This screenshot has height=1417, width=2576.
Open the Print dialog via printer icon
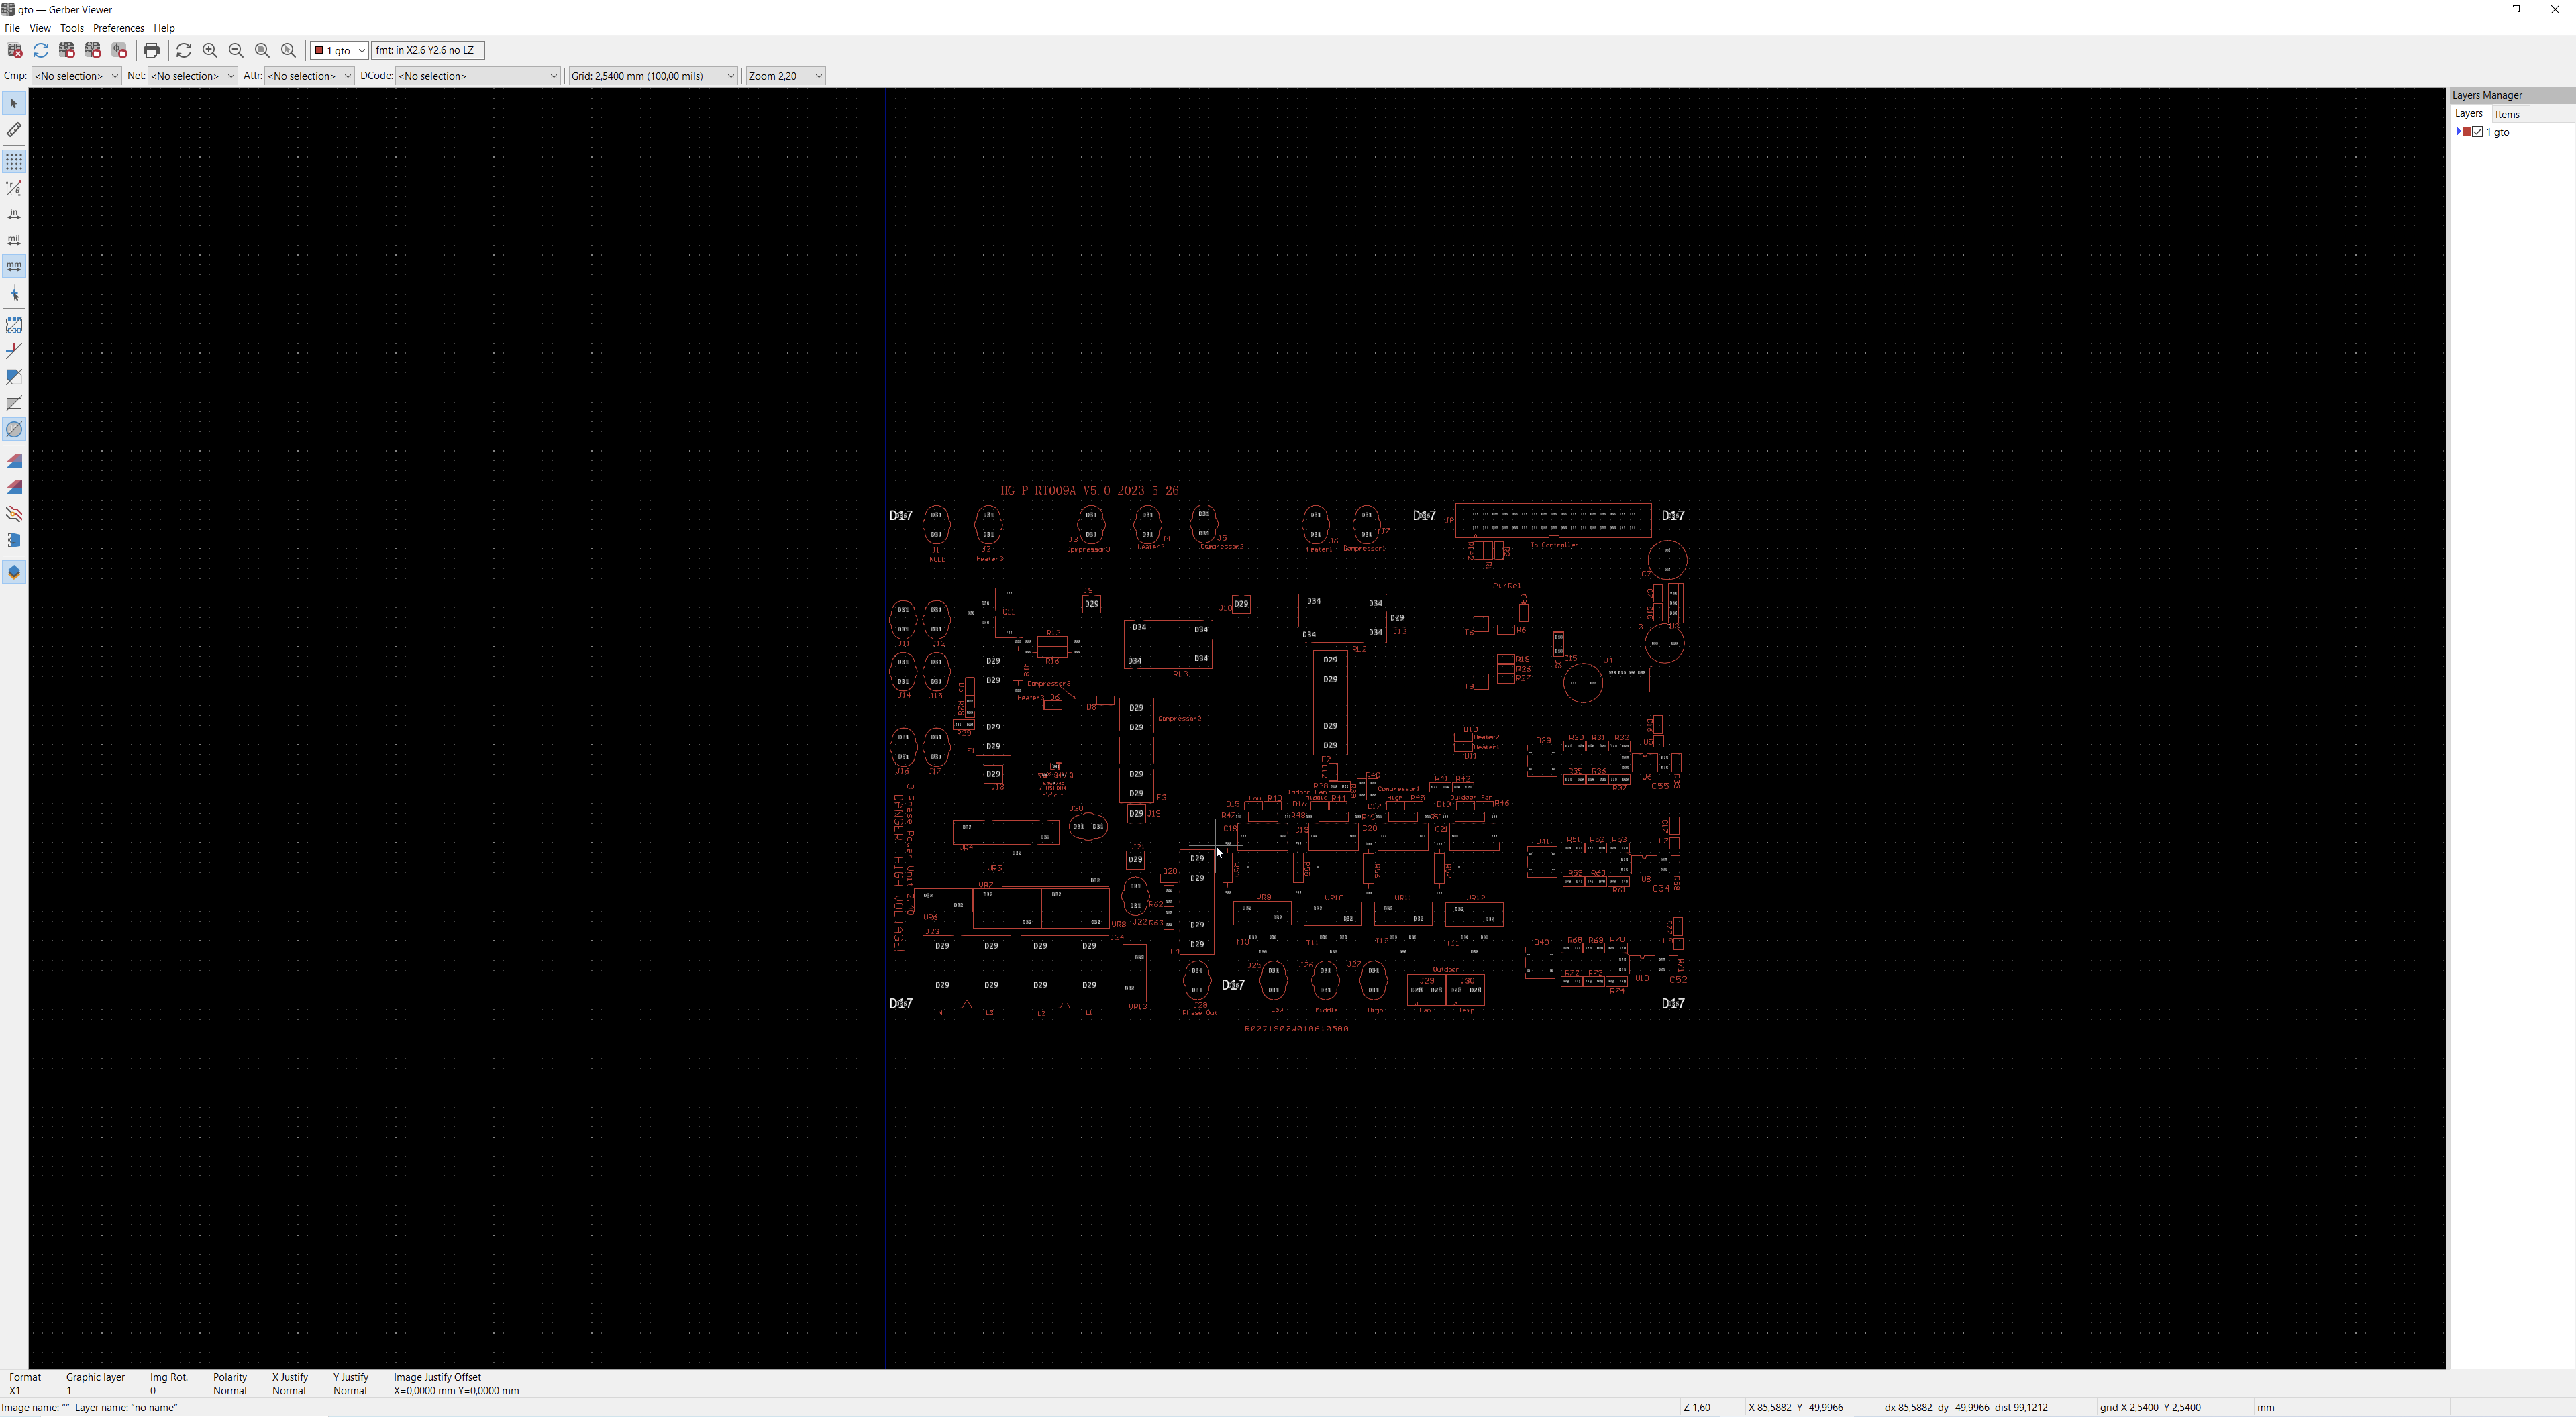coord(151,49)
